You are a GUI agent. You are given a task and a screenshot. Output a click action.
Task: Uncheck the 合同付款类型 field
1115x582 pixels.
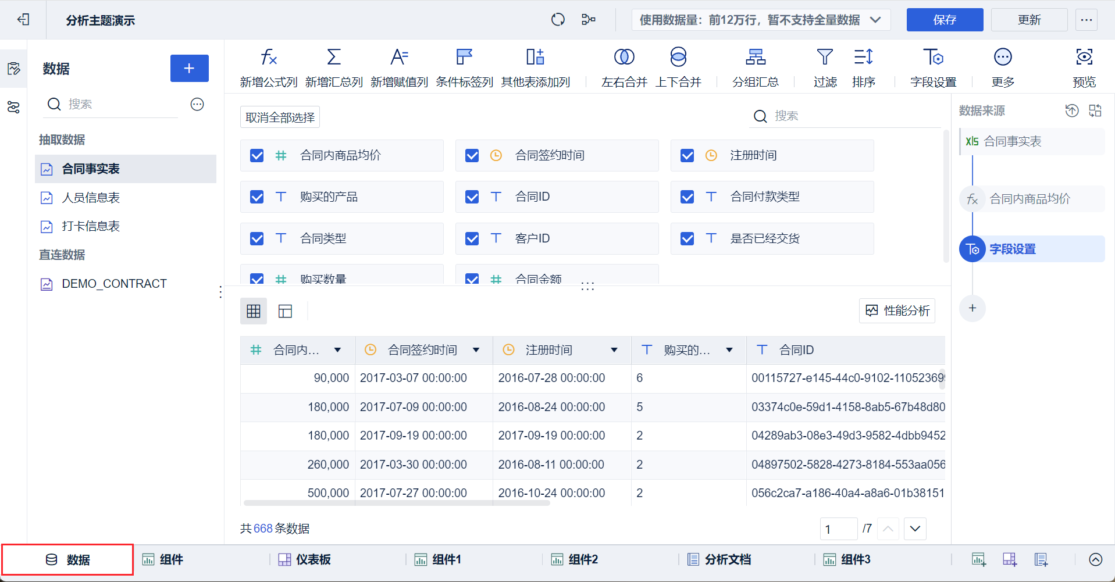tap(687, 197)
